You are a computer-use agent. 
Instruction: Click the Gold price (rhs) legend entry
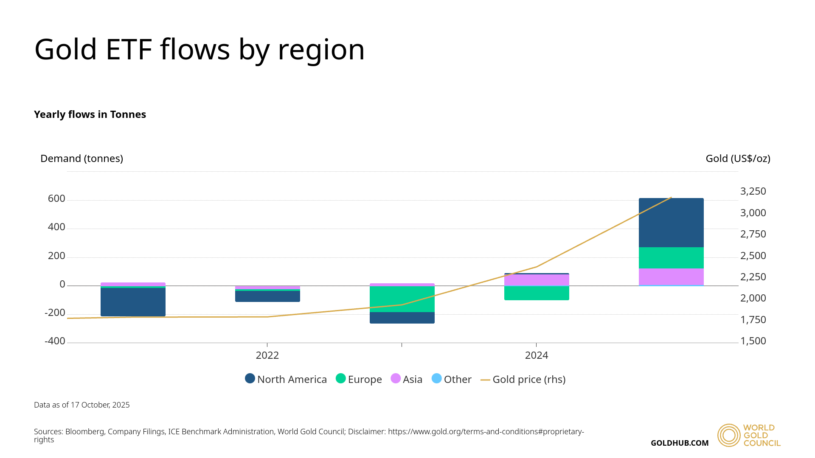[x=529, y=379]
